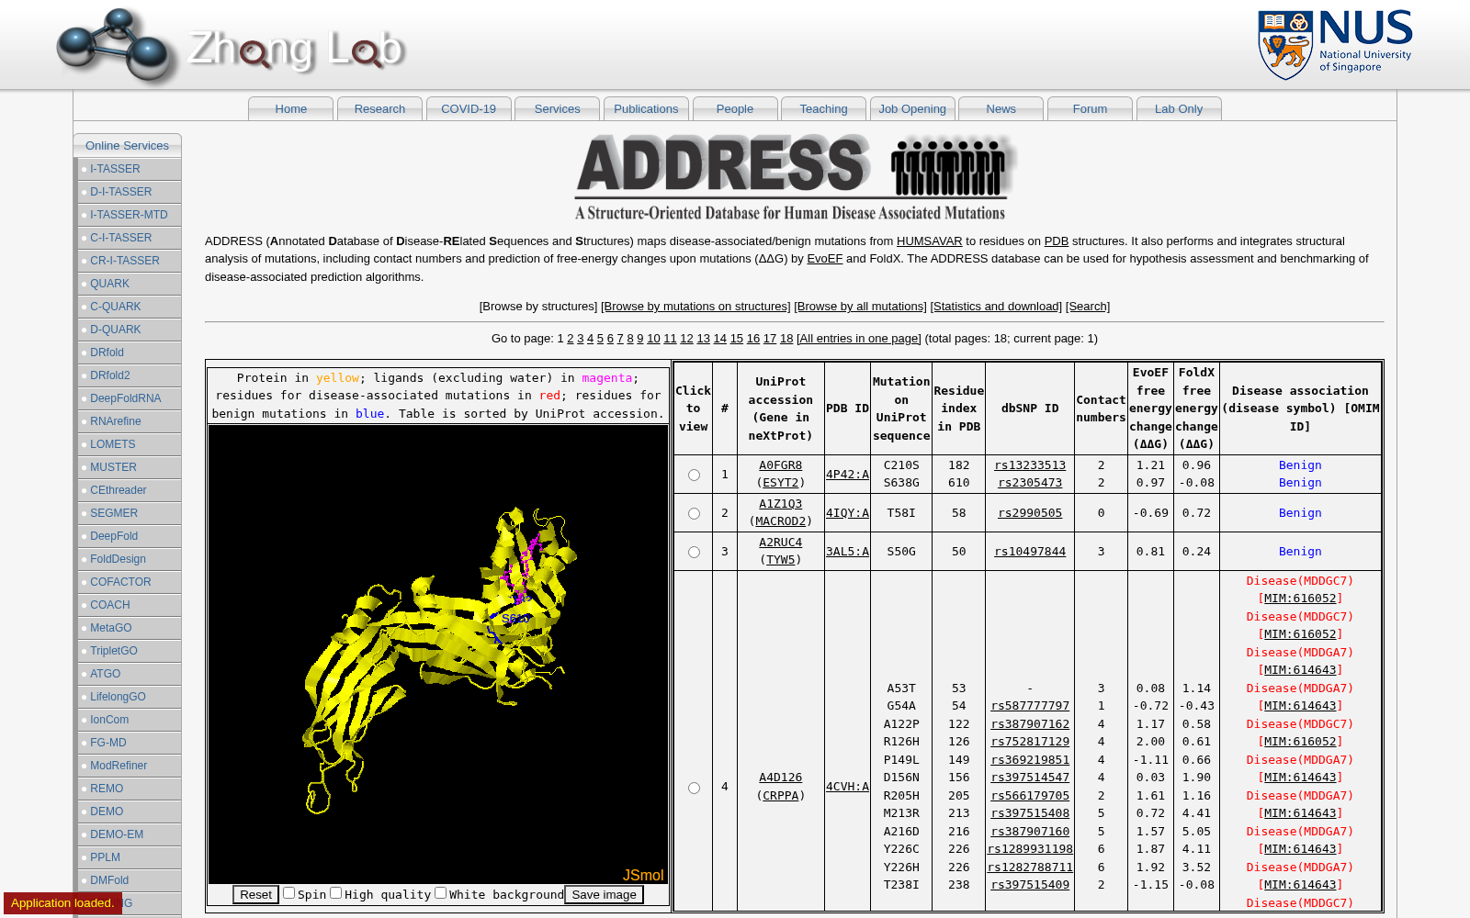Open D-I-TASSER service link

coord(120,192)
